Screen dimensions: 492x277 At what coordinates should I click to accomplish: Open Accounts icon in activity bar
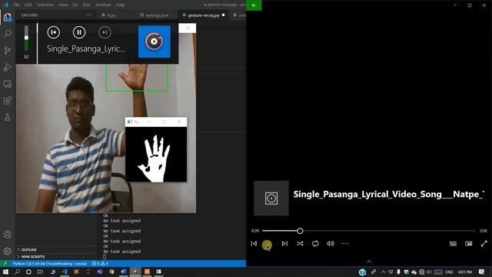(x=7, y=234)
